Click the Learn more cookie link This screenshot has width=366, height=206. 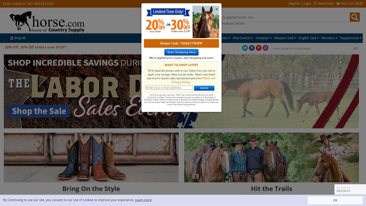(143, 200)
